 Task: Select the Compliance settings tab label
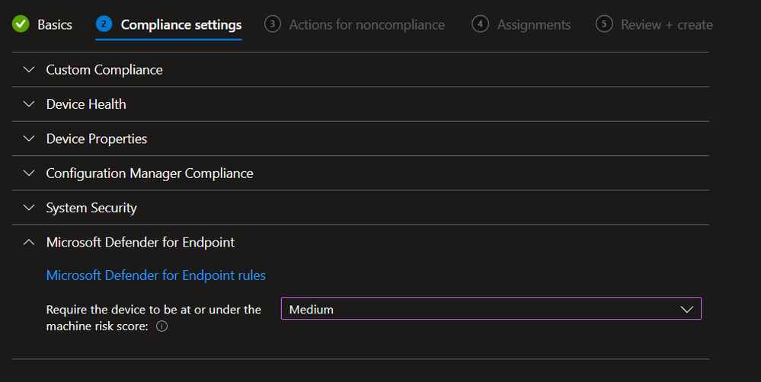click(181, 25)
